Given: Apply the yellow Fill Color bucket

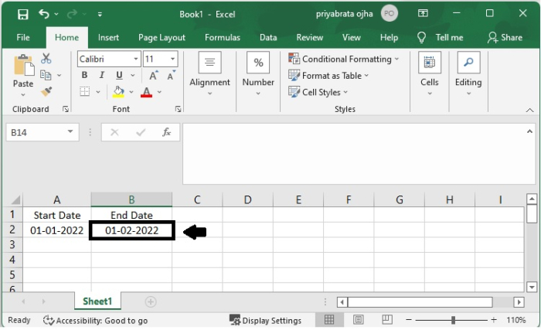Looking at the screenshot, I should tap(119, 92).
